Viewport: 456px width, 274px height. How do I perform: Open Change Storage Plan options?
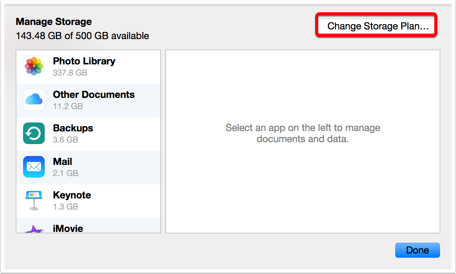[x=378, y=26]
